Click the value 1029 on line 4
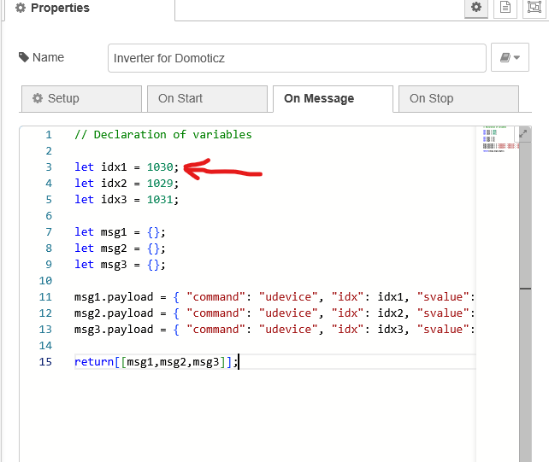This screenshot has width=549, height=462. (160, 184)
